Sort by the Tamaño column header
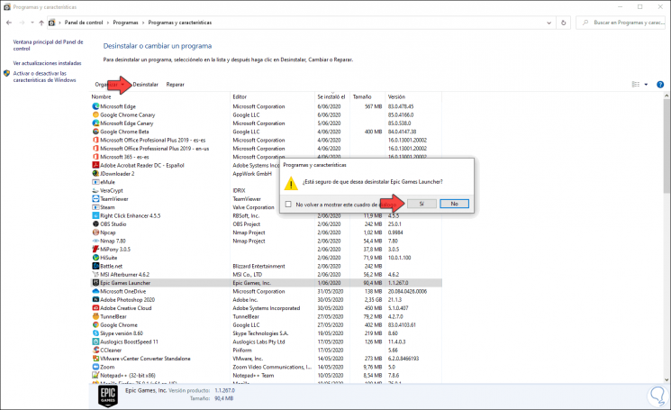Screen dimensions: 671x410 click(x=362, y=96)
